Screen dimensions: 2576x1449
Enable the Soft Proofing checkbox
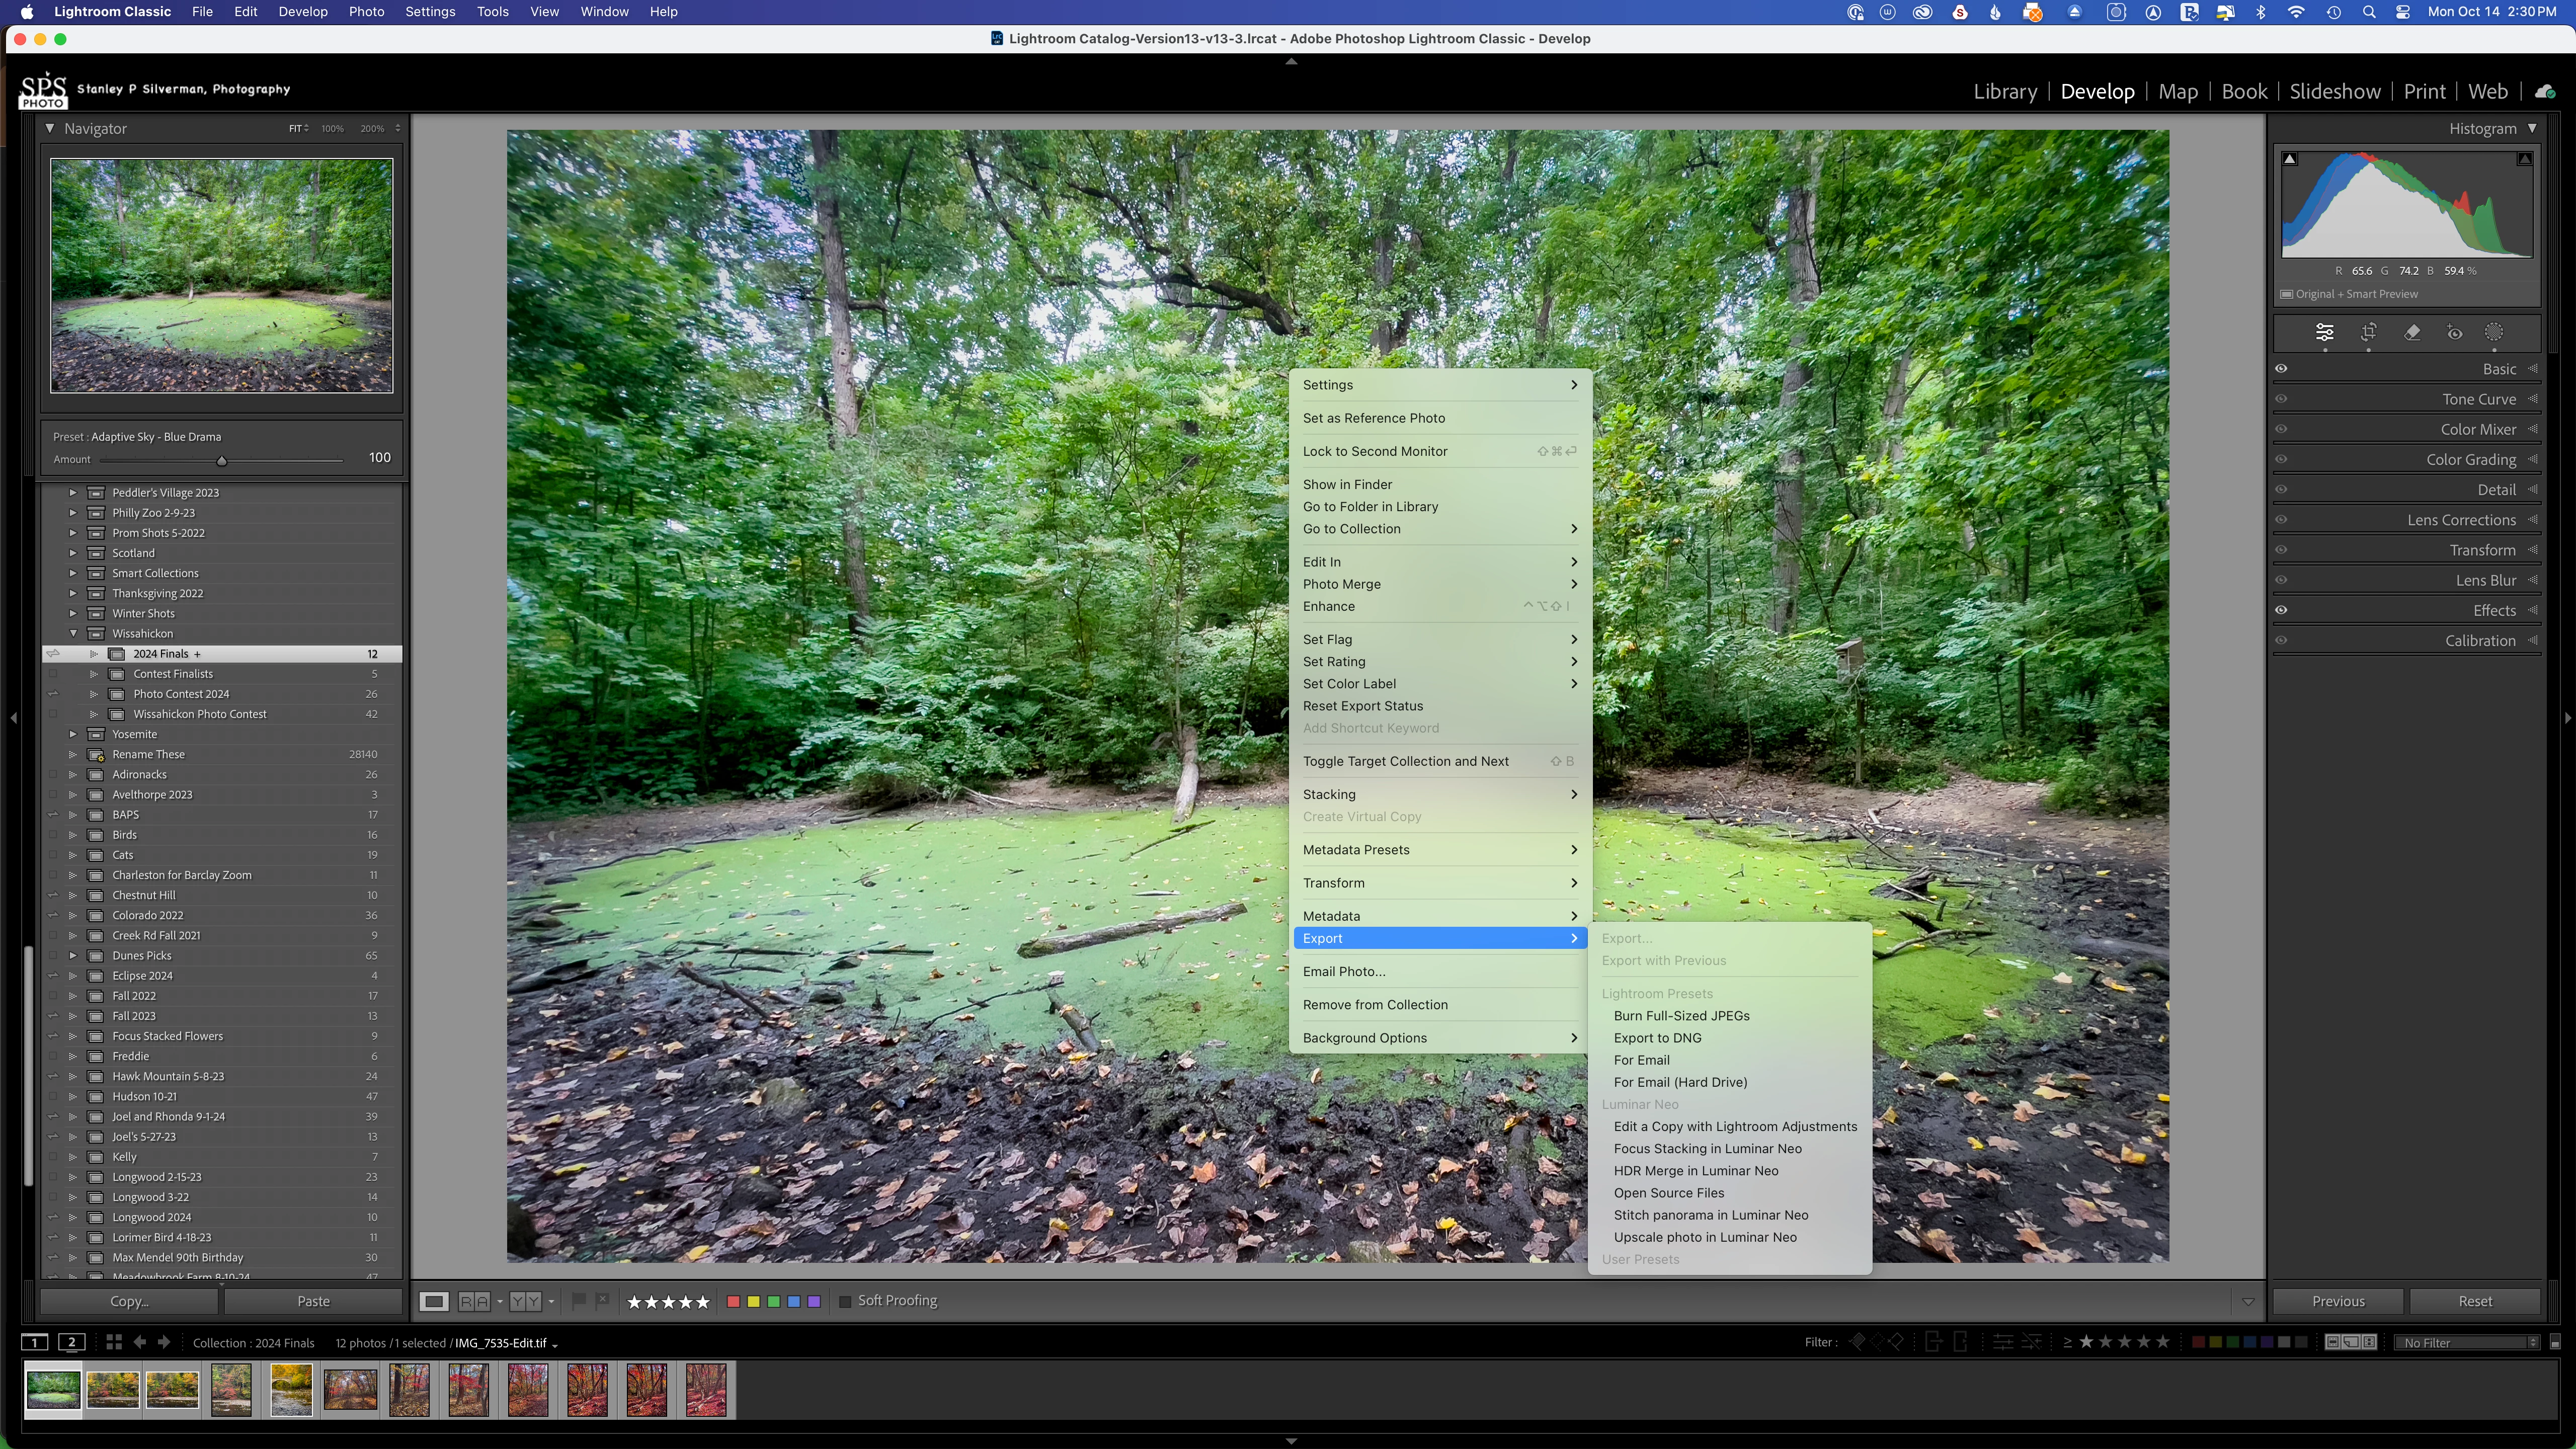click(x=845, y=1301)
